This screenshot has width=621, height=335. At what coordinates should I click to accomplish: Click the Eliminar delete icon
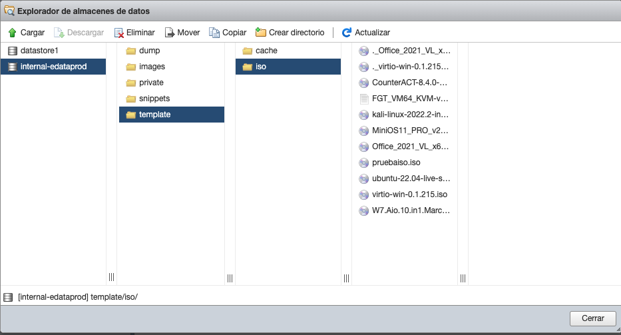119,33
